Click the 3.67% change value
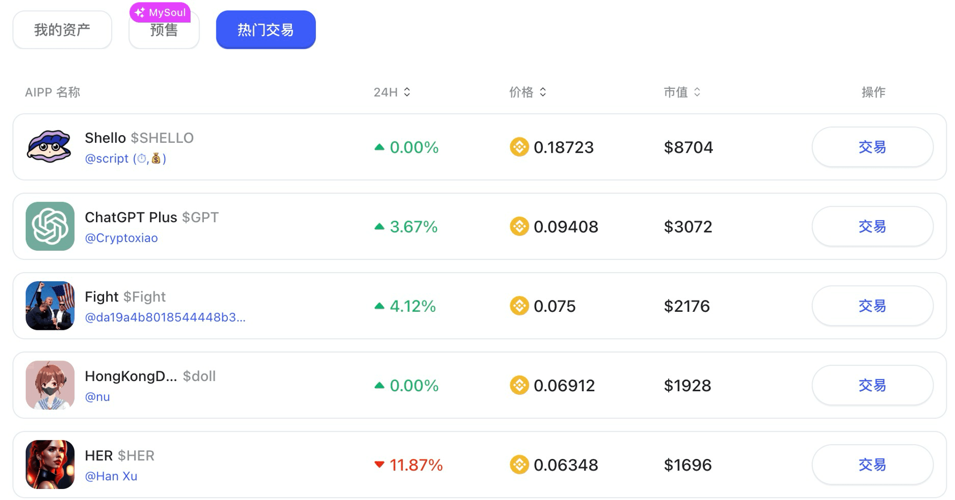 click(x=414, y=226)
